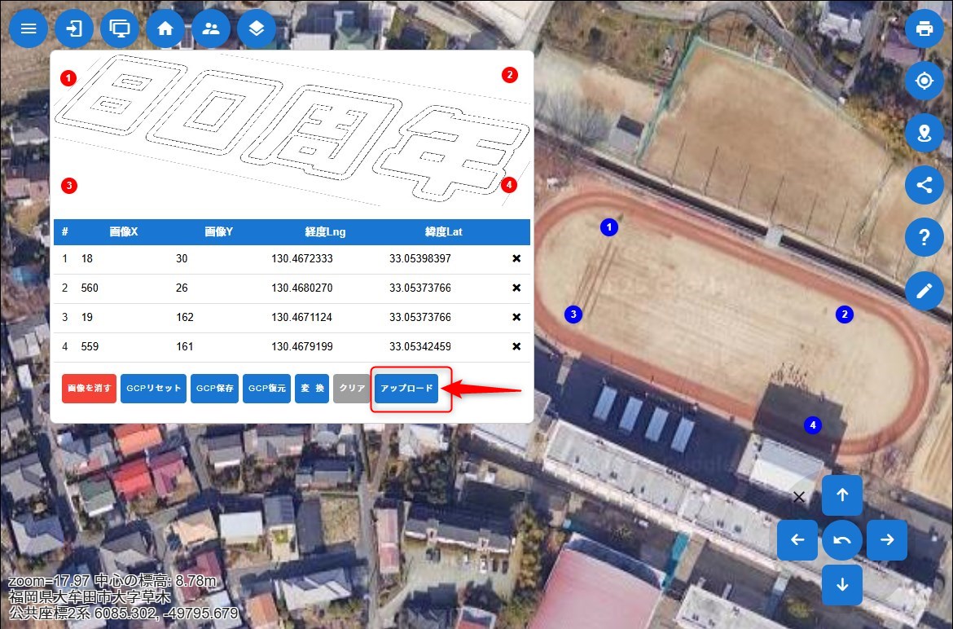The image size is (953, 629).
Task: Click the 変換 convert button
Action: coord(311,389)
